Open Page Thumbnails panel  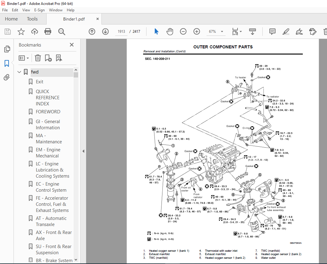pyautogui.click(x=7, y=49)
